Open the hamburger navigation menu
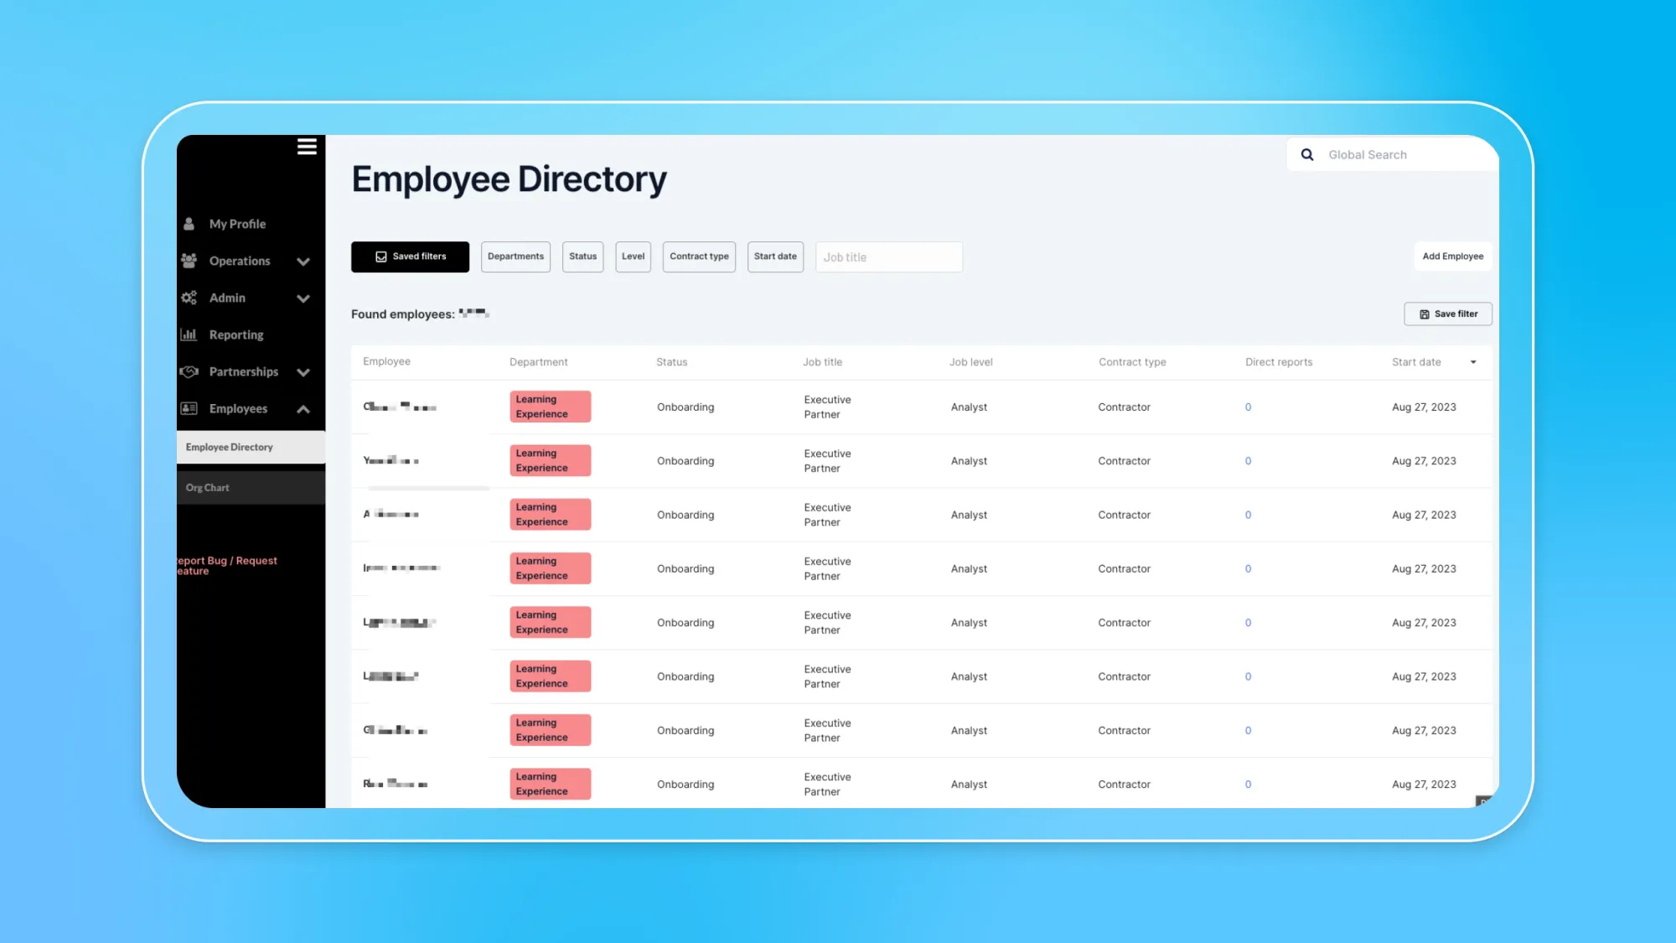Viewport: 1676px width, 943px height. (x=307, y=147)
